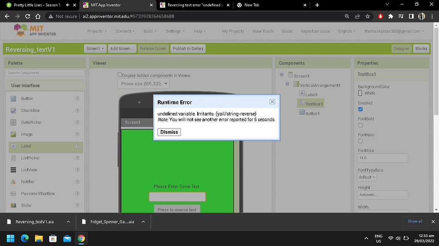The image size is (439, 246).
Task: Open File Explorer from the taskbar
Action: pos(39,238)
